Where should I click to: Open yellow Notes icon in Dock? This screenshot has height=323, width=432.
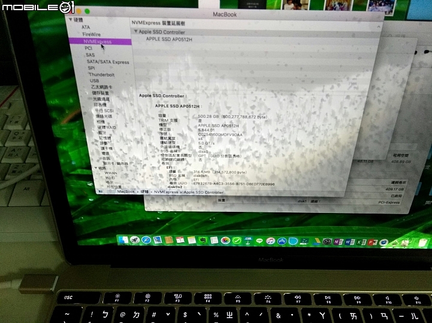tap(192, 240)
